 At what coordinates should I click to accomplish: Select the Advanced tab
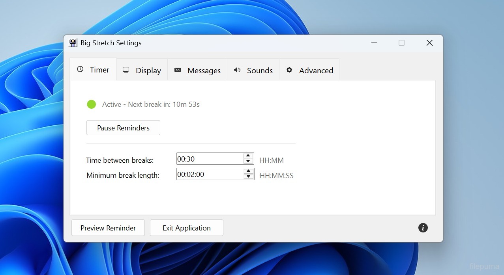(309, 70)
